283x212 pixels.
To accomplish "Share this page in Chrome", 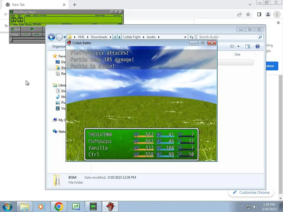I will 239,14.
